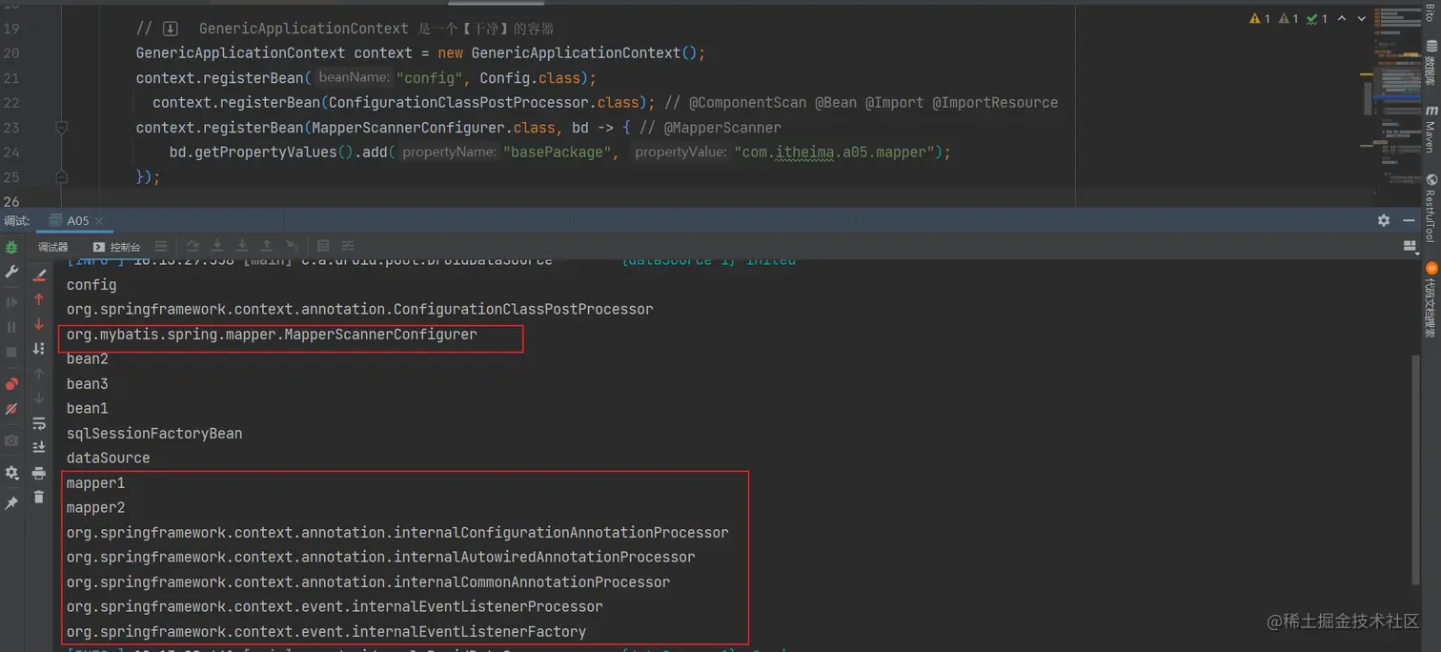Rerun A05 with the debug bug icon
The image size is (1441, 652).
click(x=11, y=247)
